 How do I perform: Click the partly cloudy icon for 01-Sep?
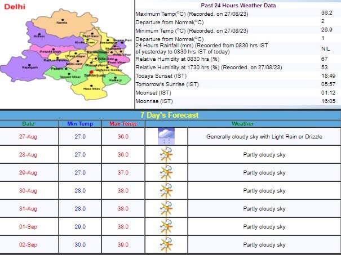click(x=166, y=226)
